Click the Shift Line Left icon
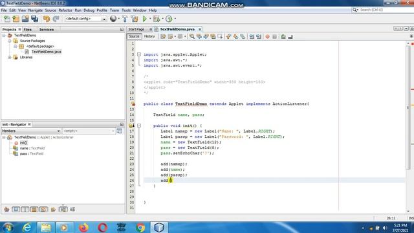The width and height of the screenshot is (414, 233). pos(252,36)
